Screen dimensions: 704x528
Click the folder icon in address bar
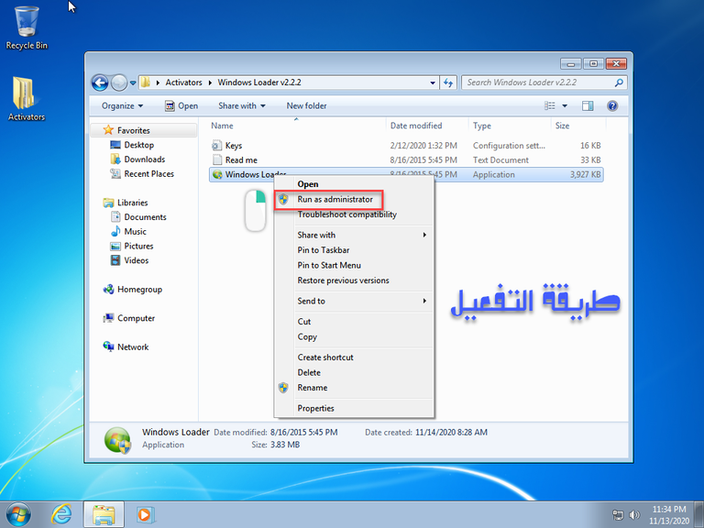click(x=146, y=82)
